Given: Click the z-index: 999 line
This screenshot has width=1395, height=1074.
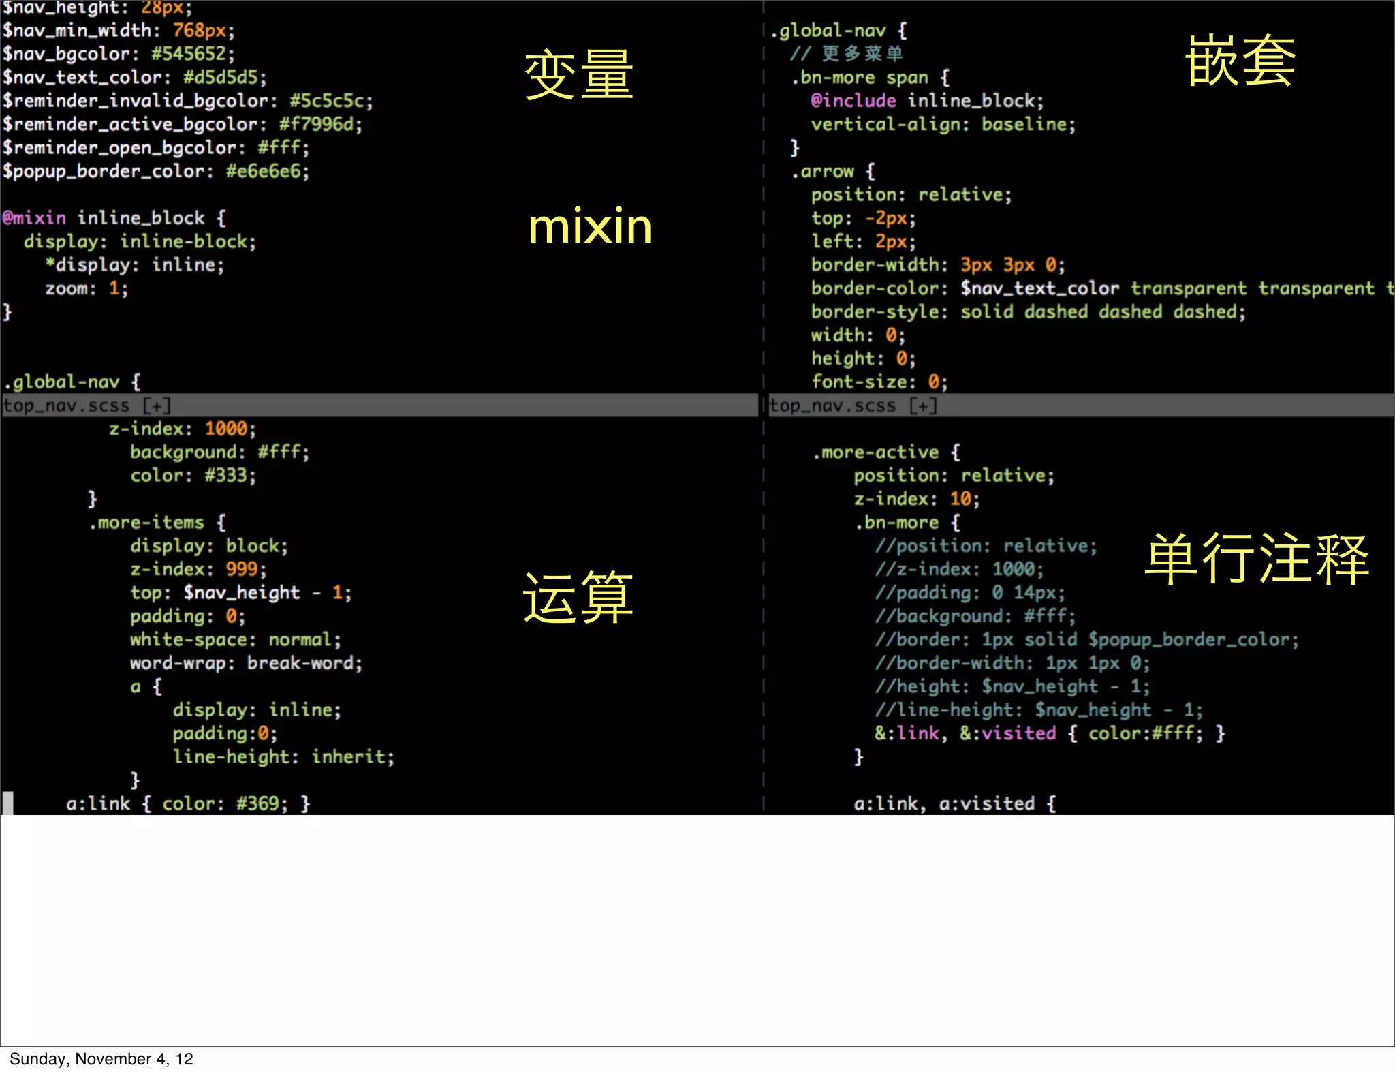Looking at the screenshot, I should [x=199, y=569].
